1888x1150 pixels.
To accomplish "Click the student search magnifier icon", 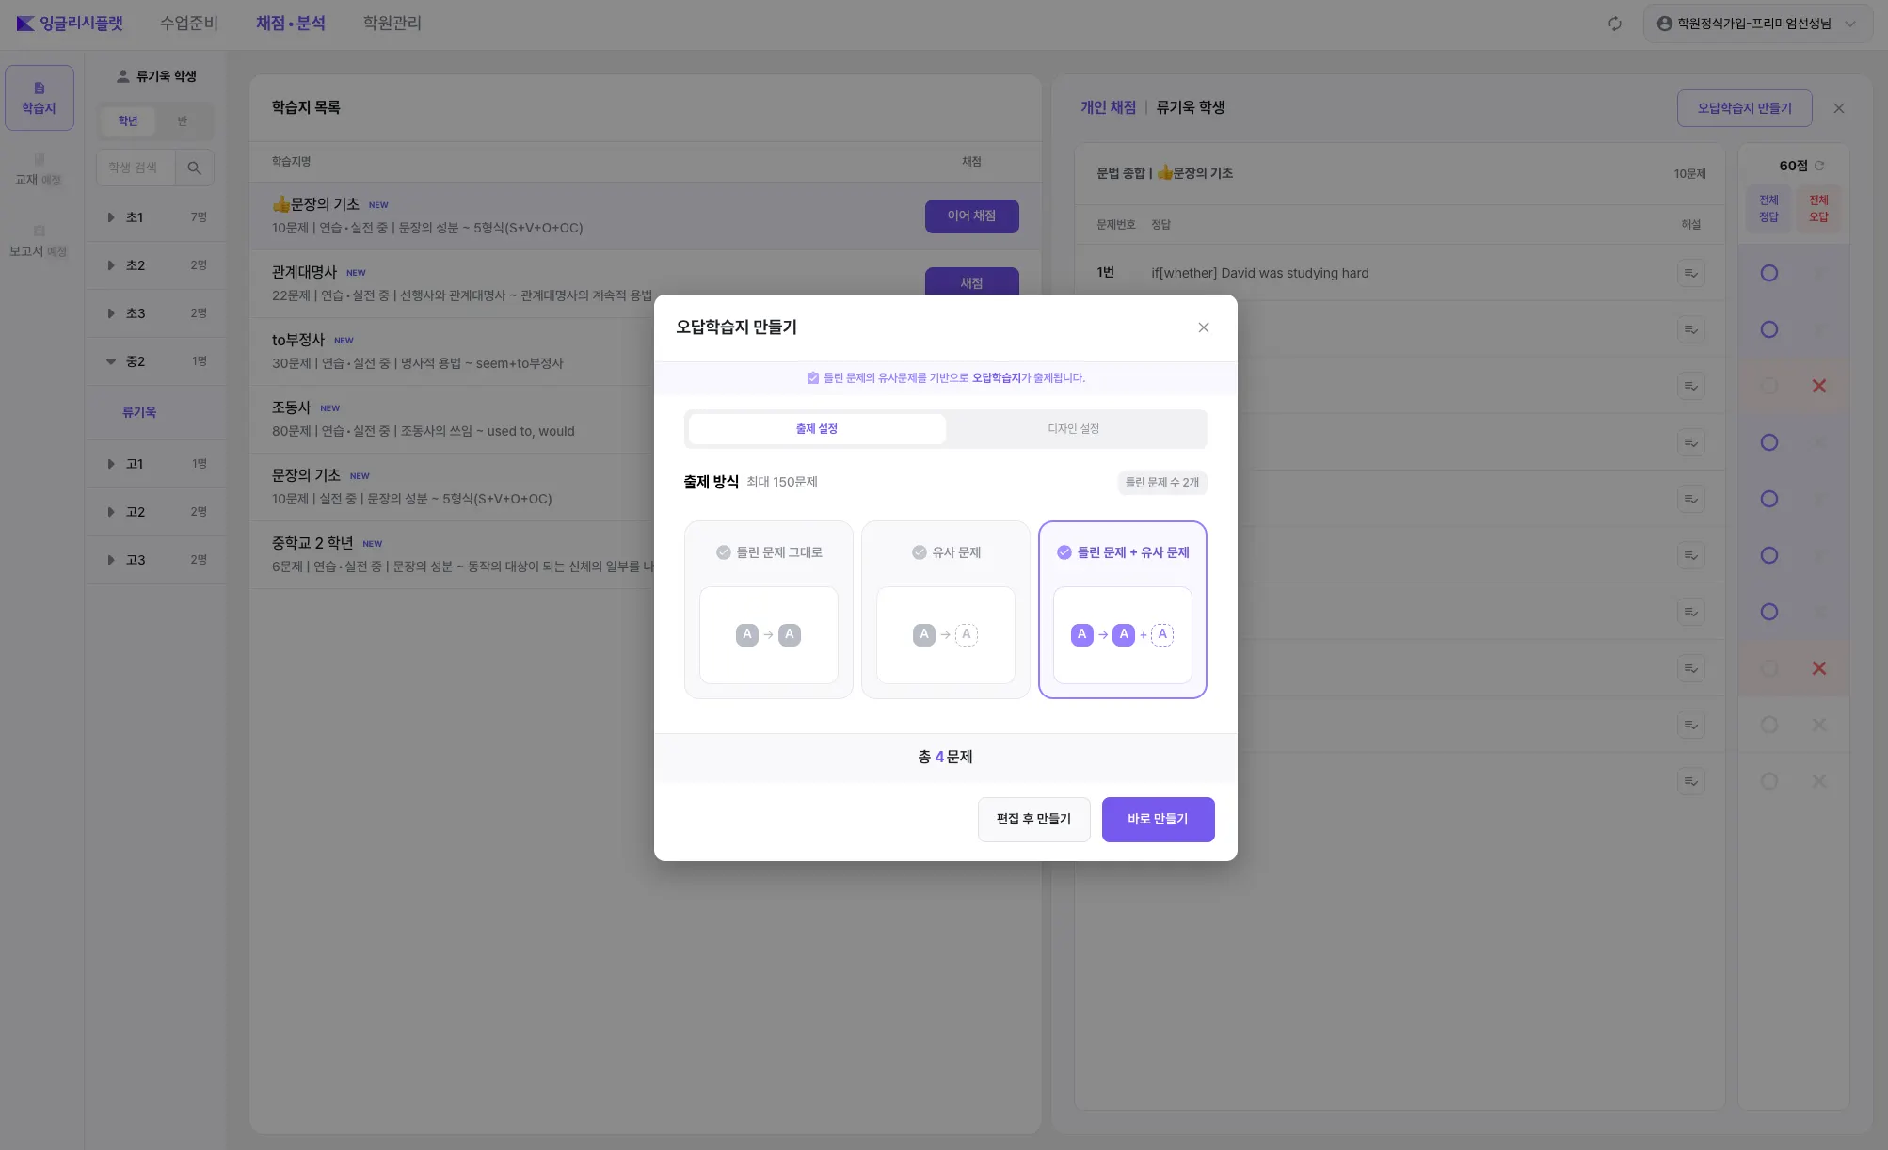I will click(194, 168).
